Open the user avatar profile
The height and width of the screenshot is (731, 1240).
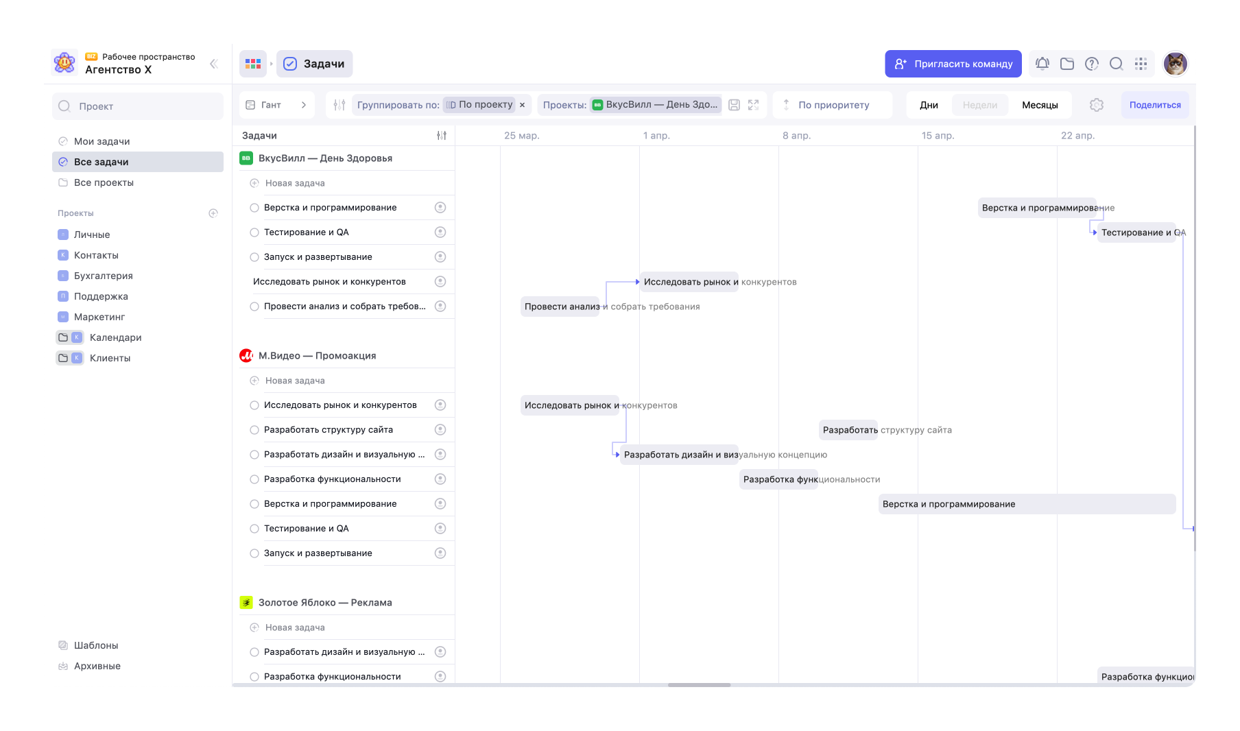[x=1176, y=64]
